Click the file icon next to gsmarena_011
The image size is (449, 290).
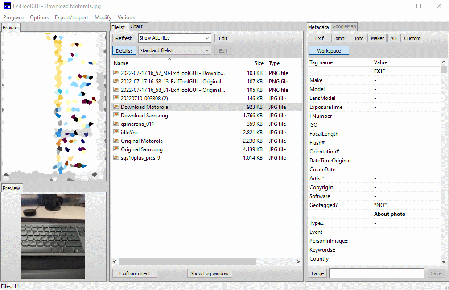(116, 124)
